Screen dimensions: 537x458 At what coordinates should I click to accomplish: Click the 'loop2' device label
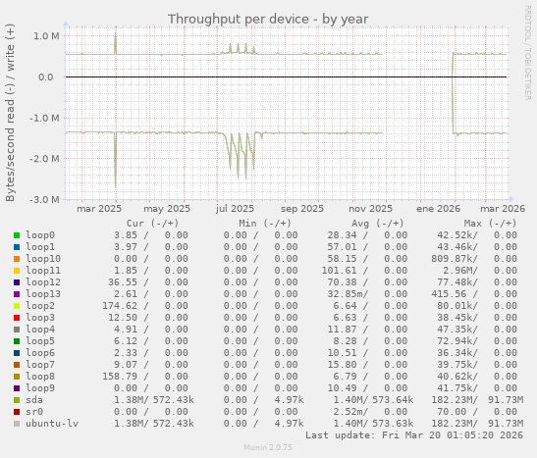coord(40,305)
